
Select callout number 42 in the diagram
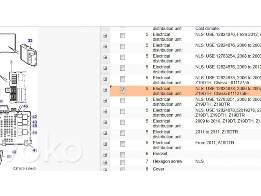click(34, 117)
